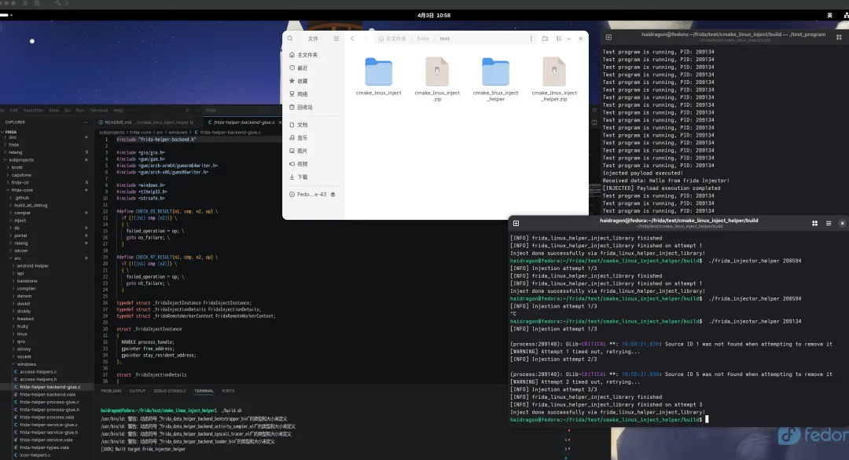Image resolution: width=849 pixels, height=460 pixels.
Task: Open the Go menu in VS Code
Action: point(67,110)
